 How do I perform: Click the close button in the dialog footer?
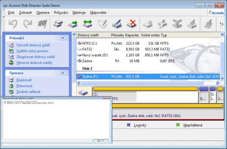click(x=101, y=140)
